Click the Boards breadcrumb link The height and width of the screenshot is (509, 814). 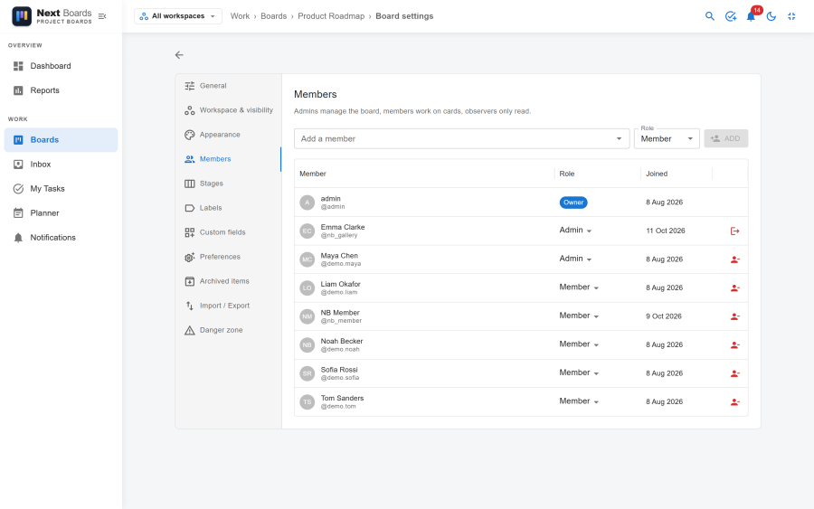coord(273,16)
